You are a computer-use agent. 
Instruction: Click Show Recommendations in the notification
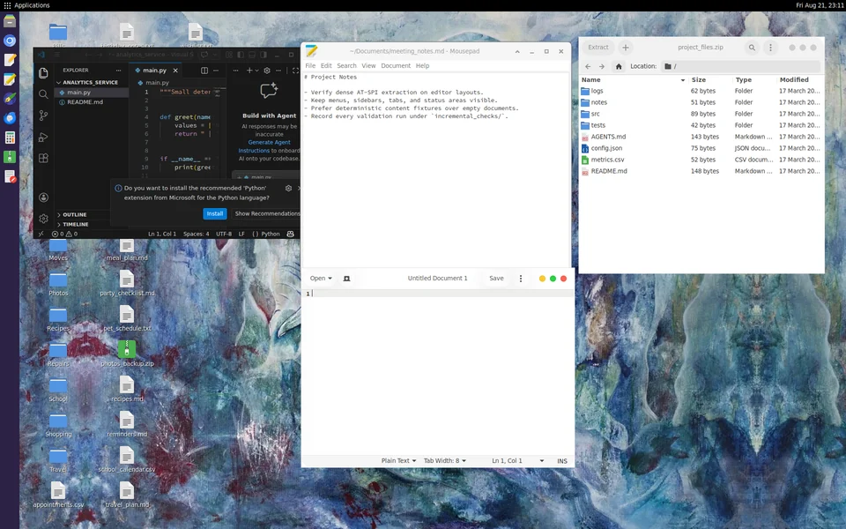coord(266,213)
